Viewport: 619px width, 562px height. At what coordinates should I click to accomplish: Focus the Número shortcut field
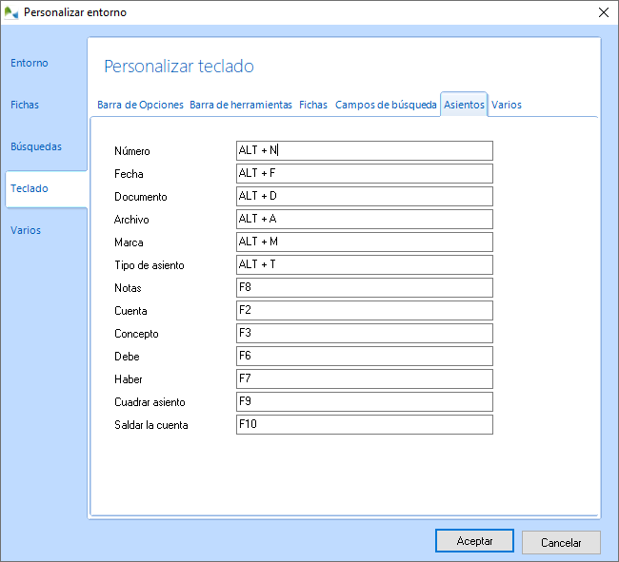364,150
